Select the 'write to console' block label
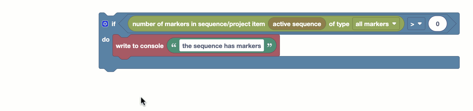473x111 pixels. [x=140, y=46]
